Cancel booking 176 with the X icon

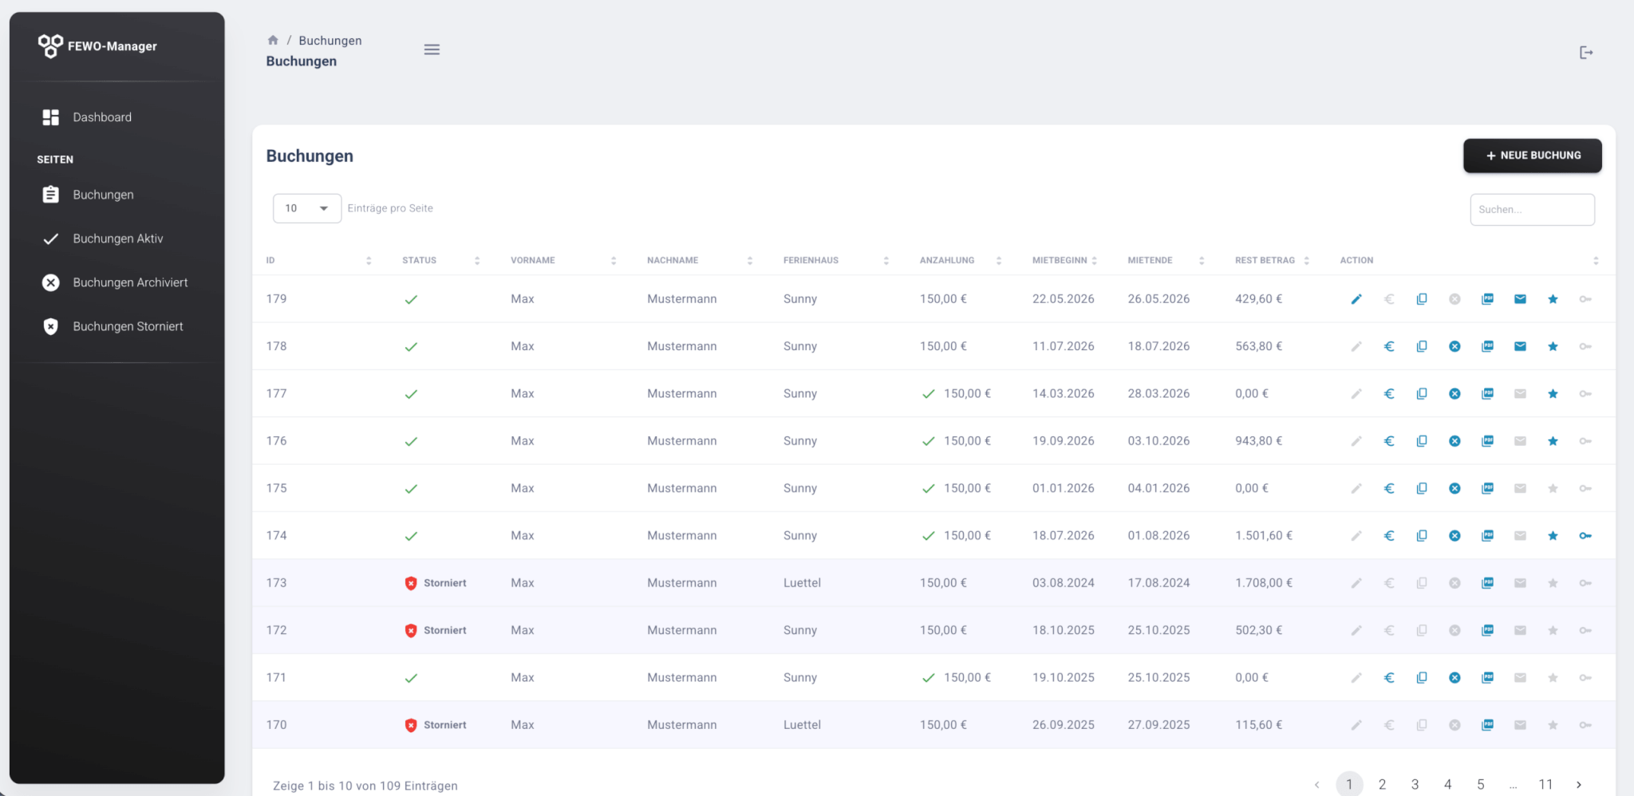click(x=1454, y=441)
